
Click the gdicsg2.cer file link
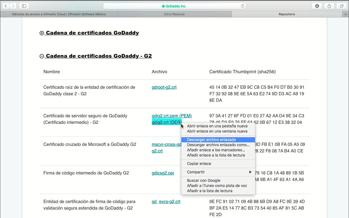pyautogui.click(x=163, y=173)
